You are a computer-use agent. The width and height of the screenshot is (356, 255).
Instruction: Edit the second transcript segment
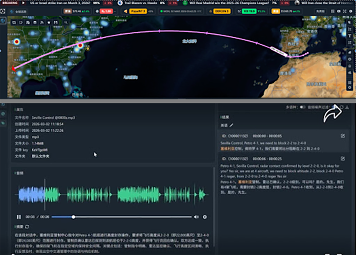[x=343, y=159]
